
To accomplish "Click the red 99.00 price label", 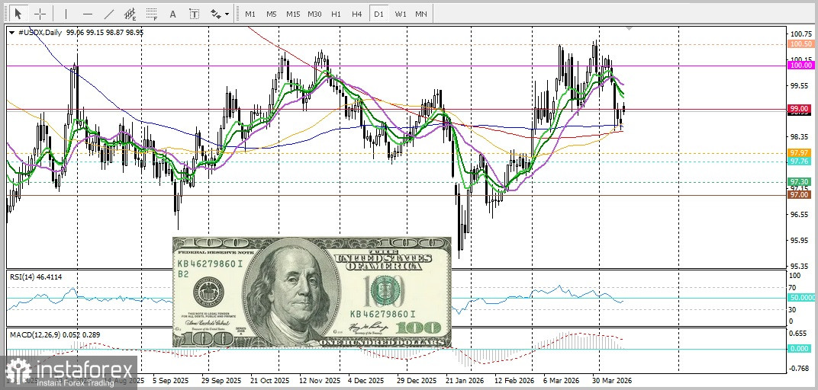I will tap(800, 109).
